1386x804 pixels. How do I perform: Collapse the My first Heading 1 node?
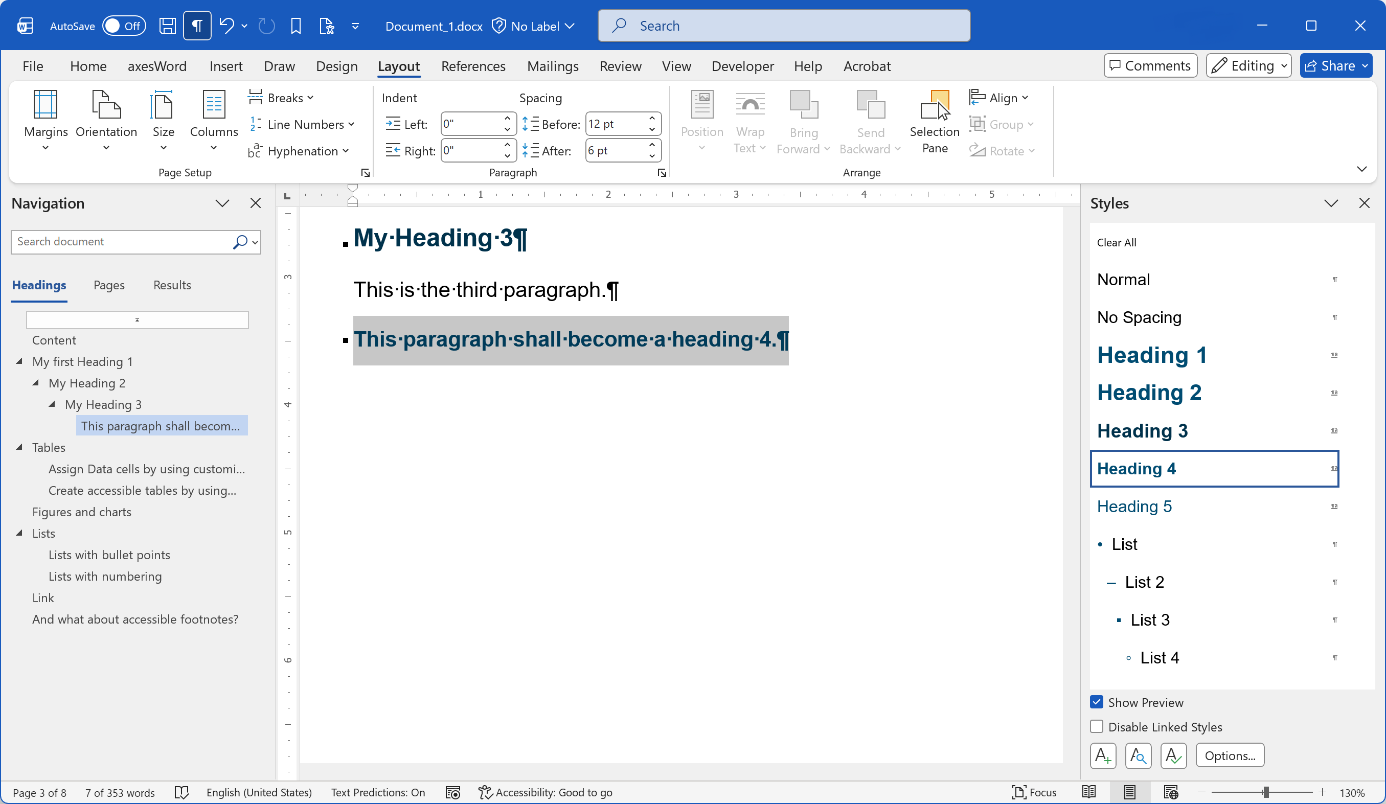point(20,361)
